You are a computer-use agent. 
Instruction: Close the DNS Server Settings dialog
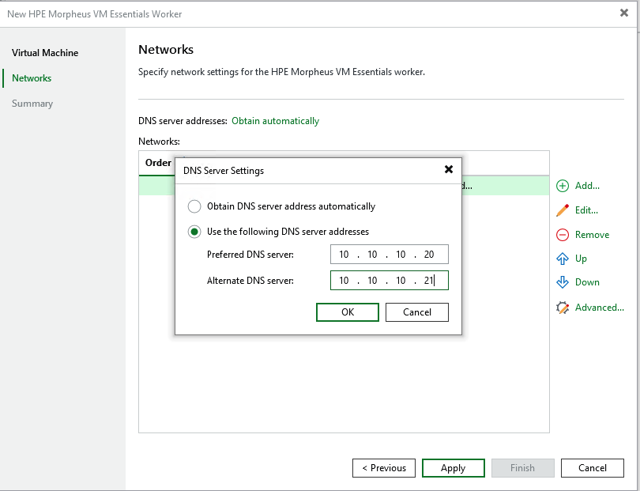click(x=449, y=169)
